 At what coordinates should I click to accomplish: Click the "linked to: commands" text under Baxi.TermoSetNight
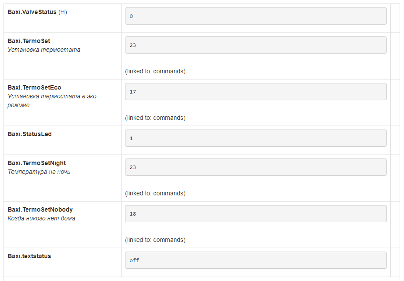pyautogui.click(x=155, y=193)
